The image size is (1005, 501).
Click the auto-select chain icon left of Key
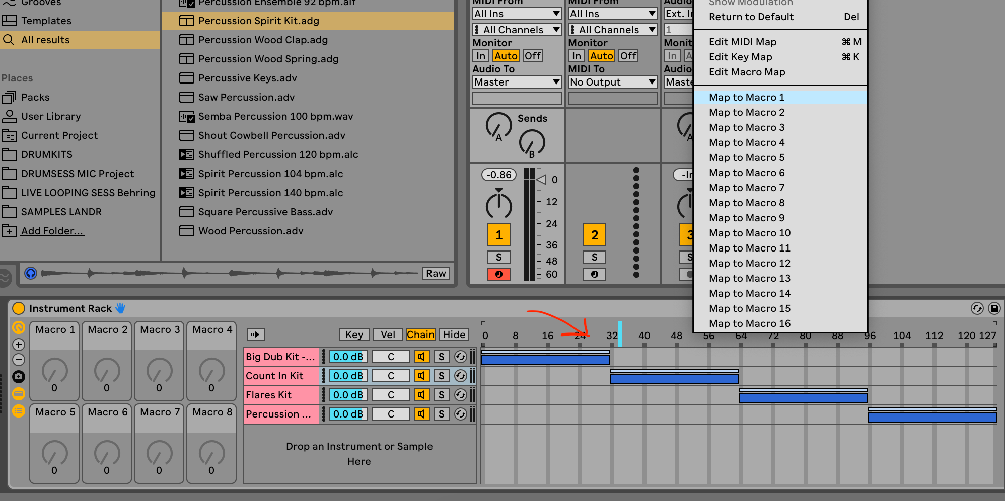pyautogui.click(x=255, y=335)
